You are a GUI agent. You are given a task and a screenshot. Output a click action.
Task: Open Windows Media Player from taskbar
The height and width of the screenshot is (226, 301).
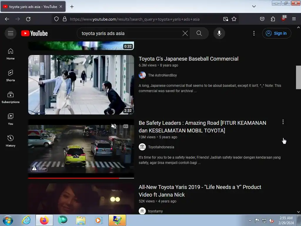click(99, 220)
